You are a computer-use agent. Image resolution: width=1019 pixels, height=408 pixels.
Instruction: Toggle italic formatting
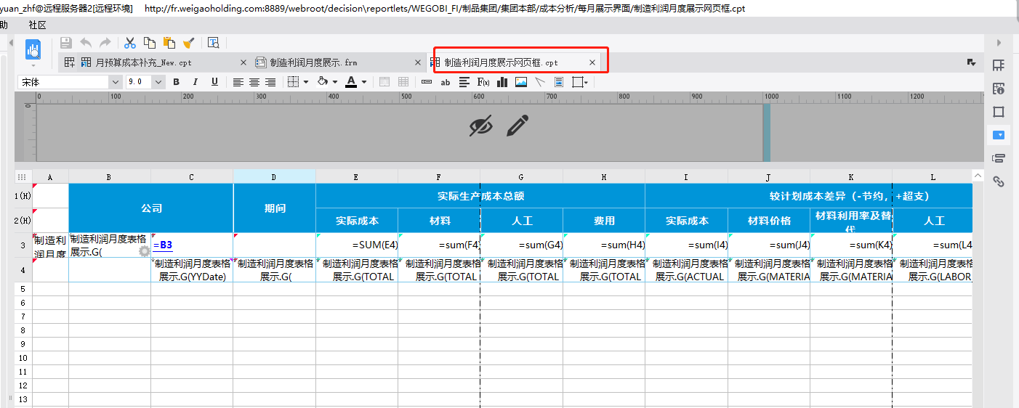pos(196,82)
